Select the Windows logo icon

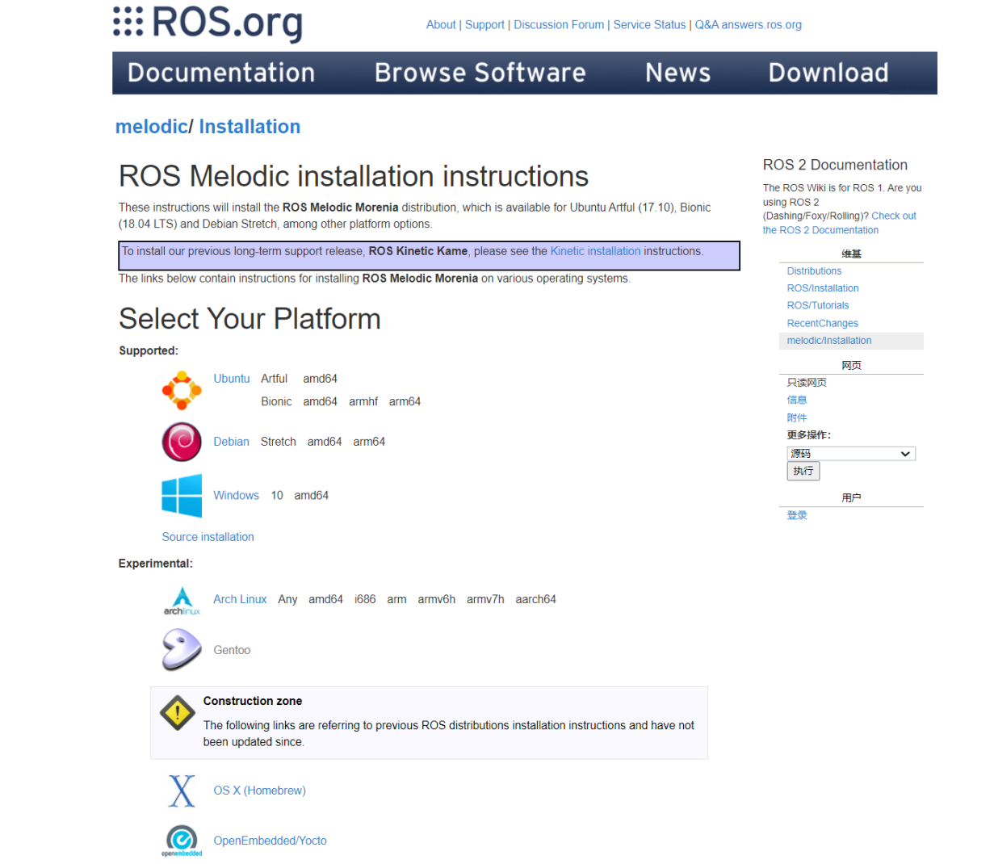[x=181, y=495]
